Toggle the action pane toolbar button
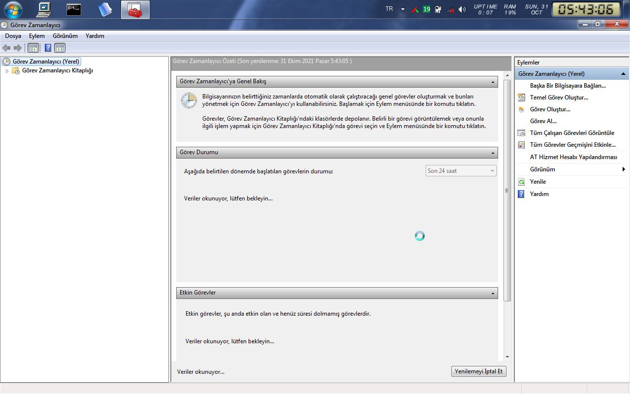Screen dimensions: 630x394 pos(60,48)
